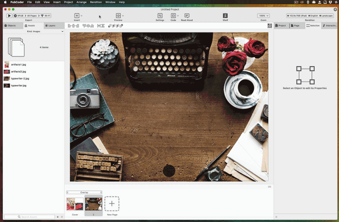
Task: Click the add asset plus button
Action: click(x=58, y=217)
